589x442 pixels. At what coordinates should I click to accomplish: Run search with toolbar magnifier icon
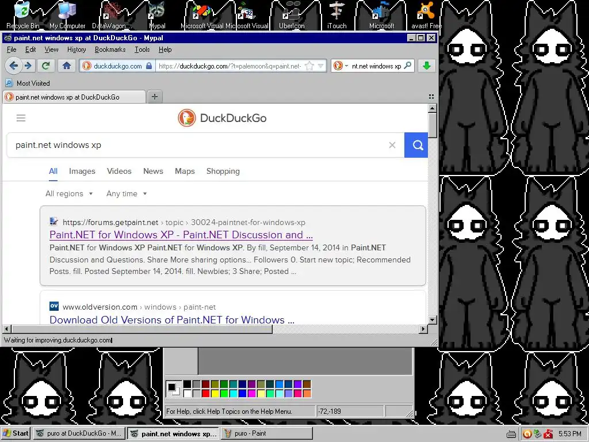coord(408,66)
